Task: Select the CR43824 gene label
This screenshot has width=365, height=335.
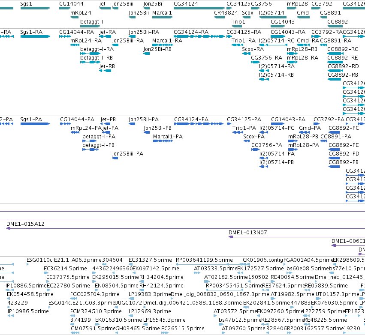Action: coord(226,12)
